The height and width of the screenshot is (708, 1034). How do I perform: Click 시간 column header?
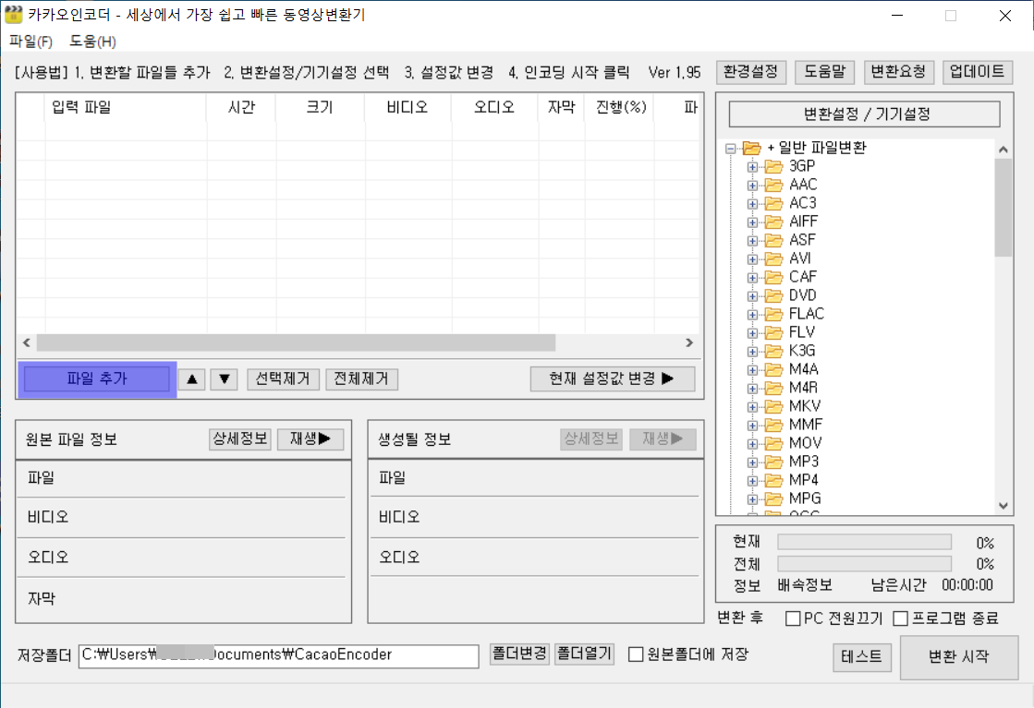(x=241, y=107)
